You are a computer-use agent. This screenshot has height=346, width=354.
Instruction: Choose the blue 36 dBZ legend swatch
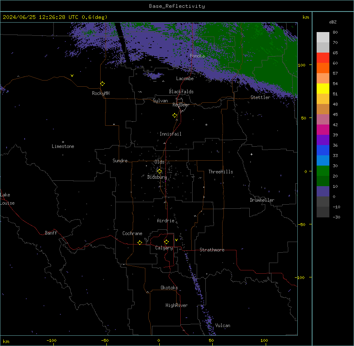[323, 150]
